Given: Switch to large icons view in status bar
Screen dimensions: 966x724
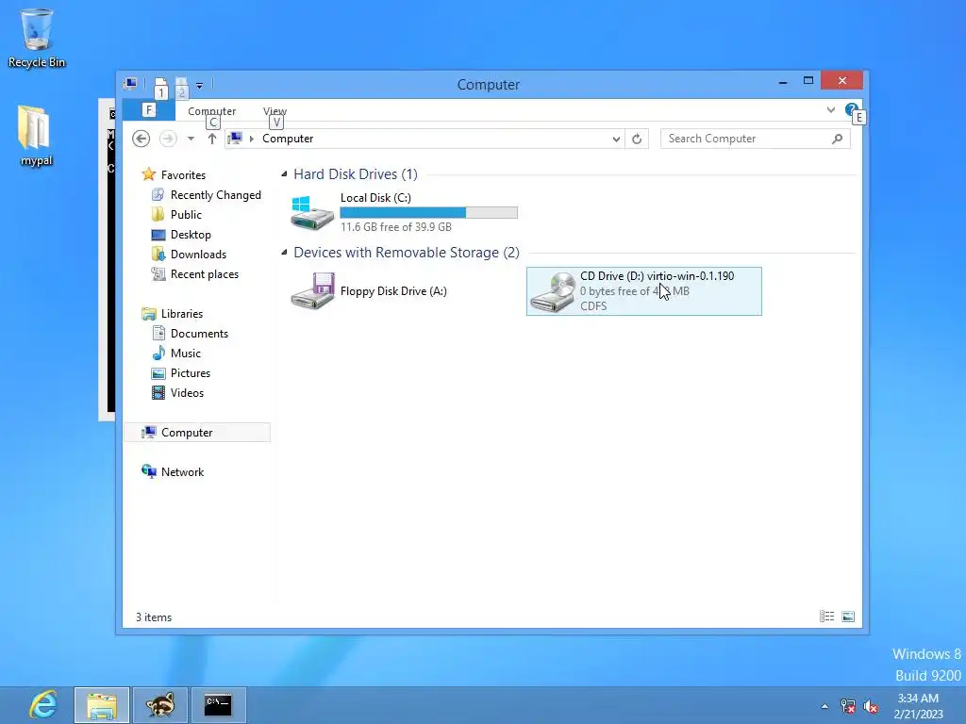Looking at the screenshot, I should [848, 617].
